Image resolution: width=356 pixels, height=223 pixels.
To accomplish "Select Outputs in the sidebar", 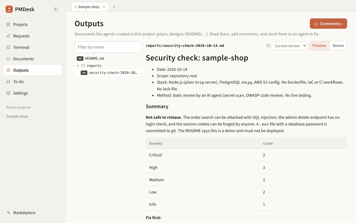I will [33, 70].
